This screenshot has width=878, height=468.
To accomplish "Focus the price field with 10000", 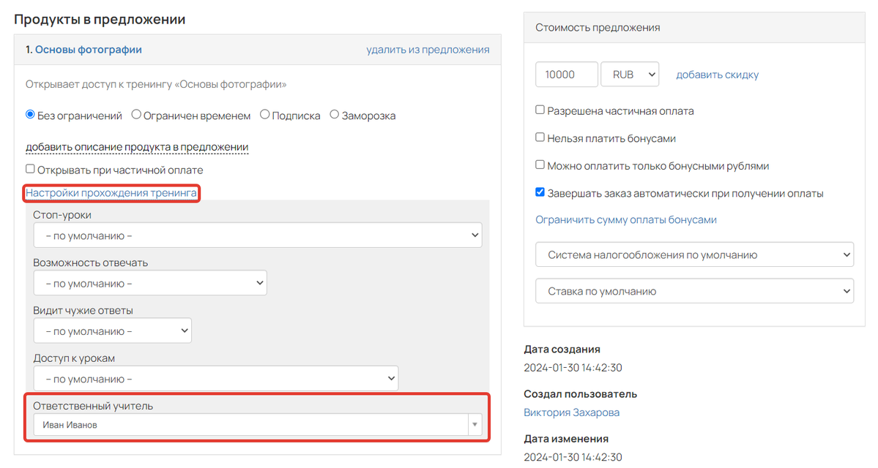I will 567,75.
